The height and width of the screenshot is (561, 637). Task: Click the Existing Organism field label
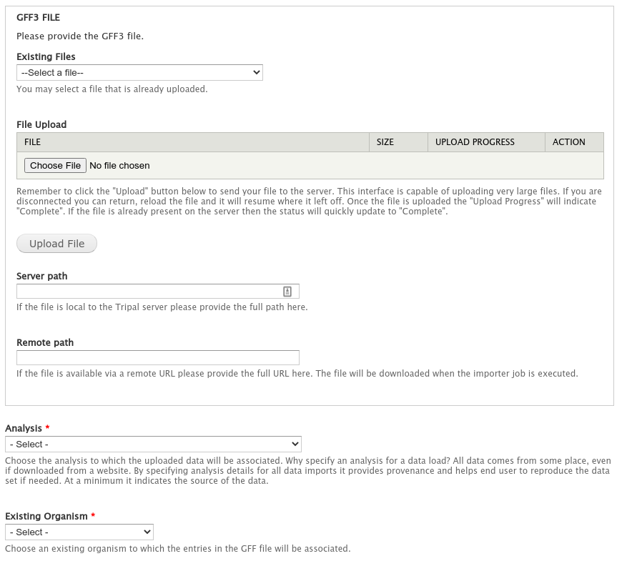(x=46, y=516)
